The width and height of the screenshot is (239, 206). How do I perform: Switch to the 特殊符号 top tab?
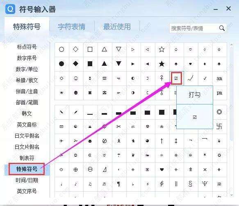click(27, 27)
